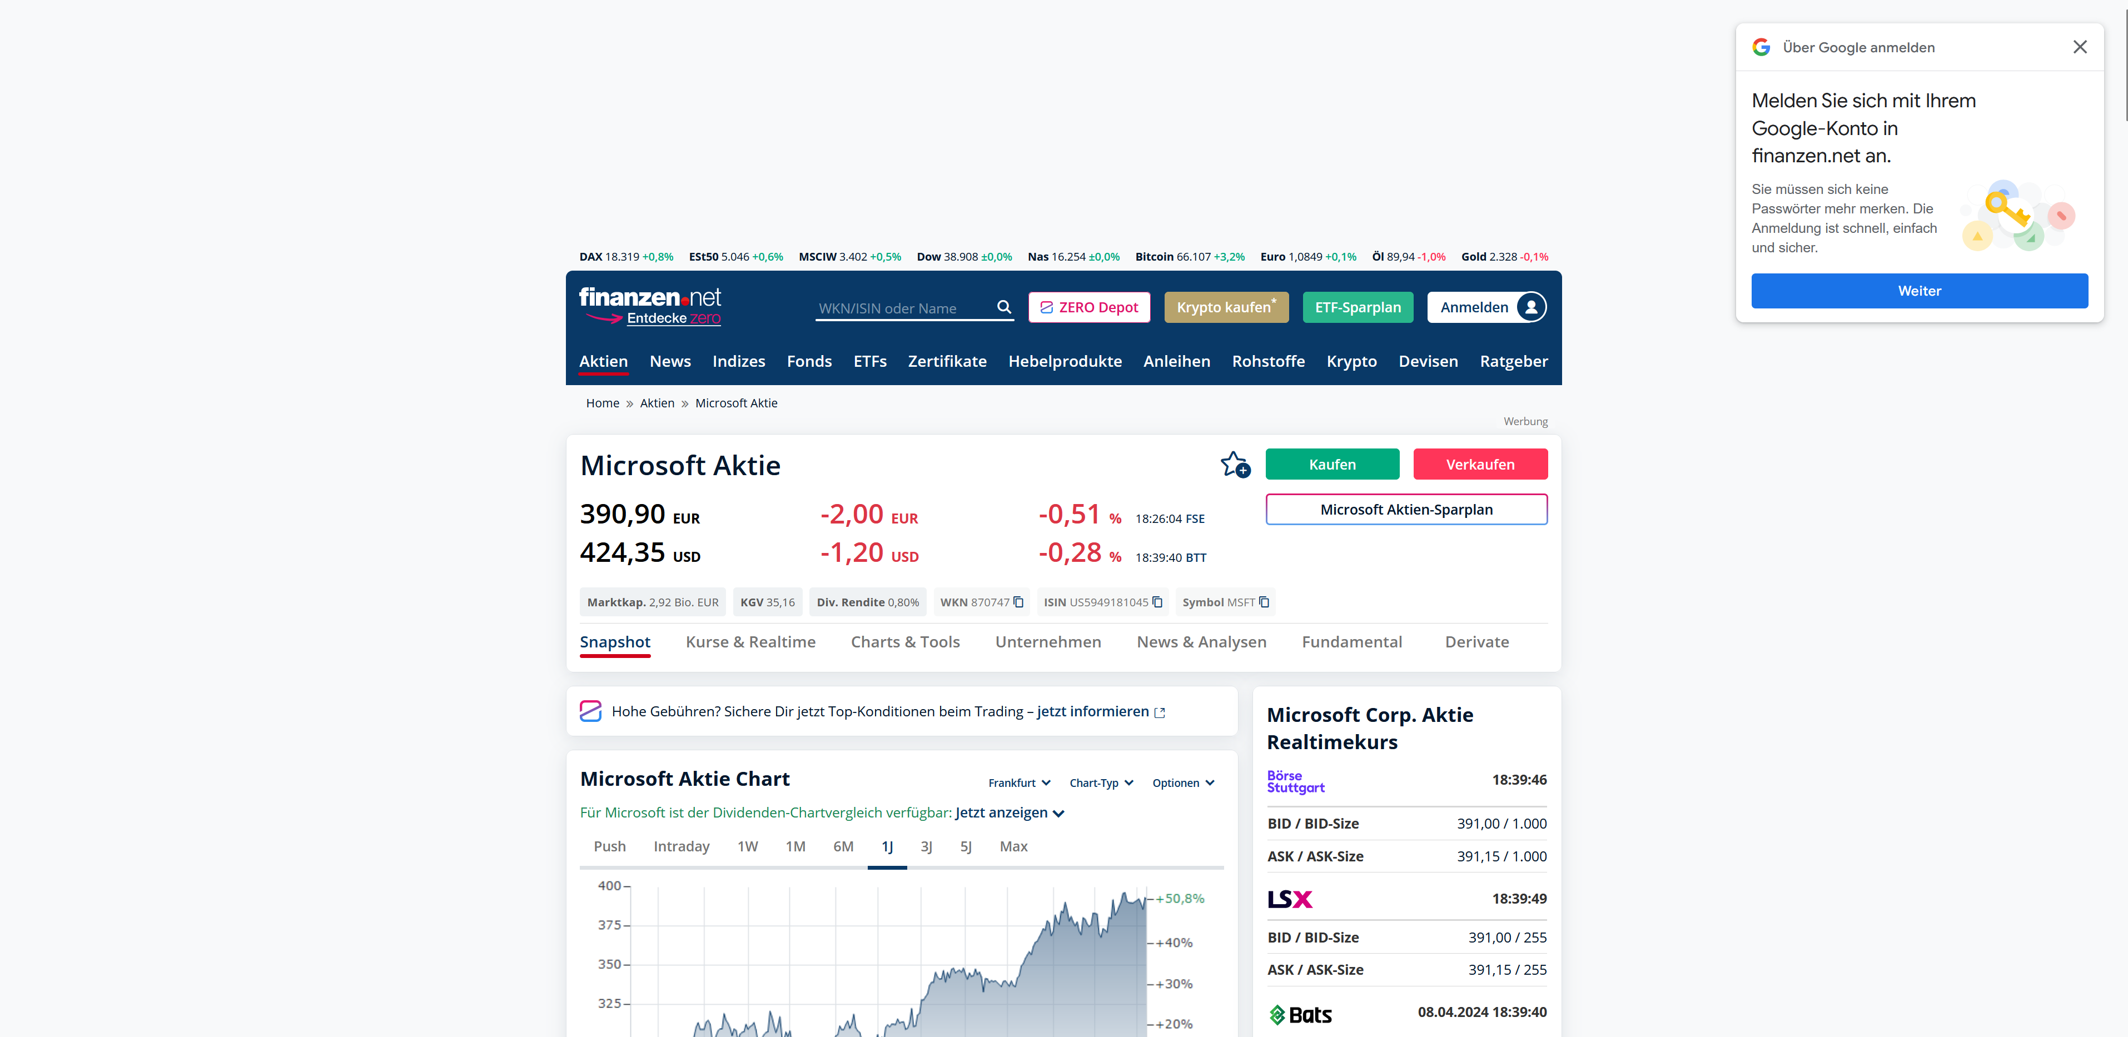Click the jetzt informieren link
Viewport: 2128px width, 1037px height.
point(1092,712)
